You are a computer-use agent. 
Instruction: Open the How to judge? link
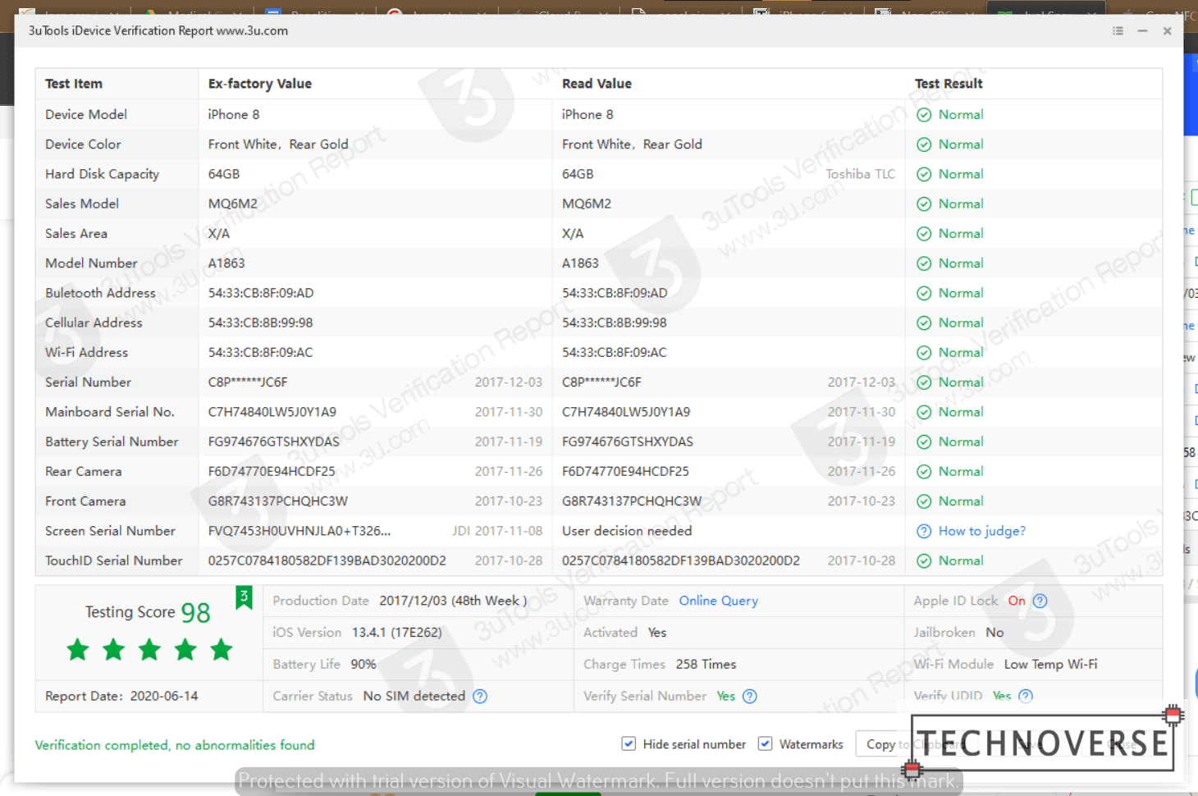tap(982, 531)
